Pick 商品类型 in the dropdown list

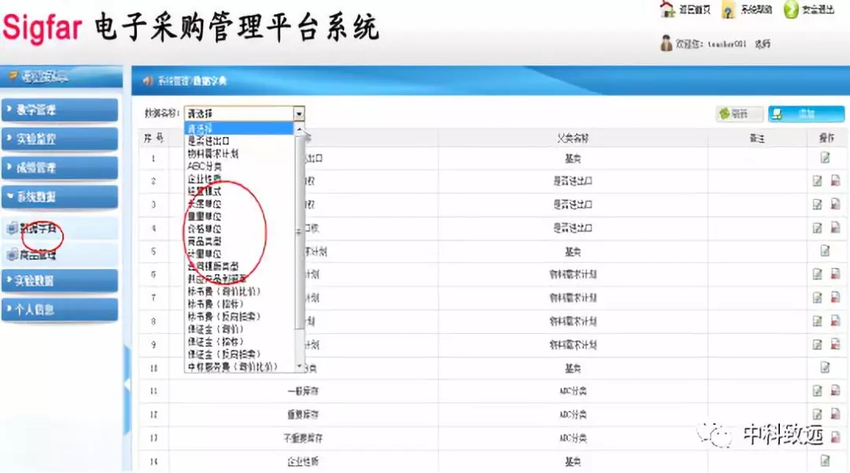click(204, 242)
